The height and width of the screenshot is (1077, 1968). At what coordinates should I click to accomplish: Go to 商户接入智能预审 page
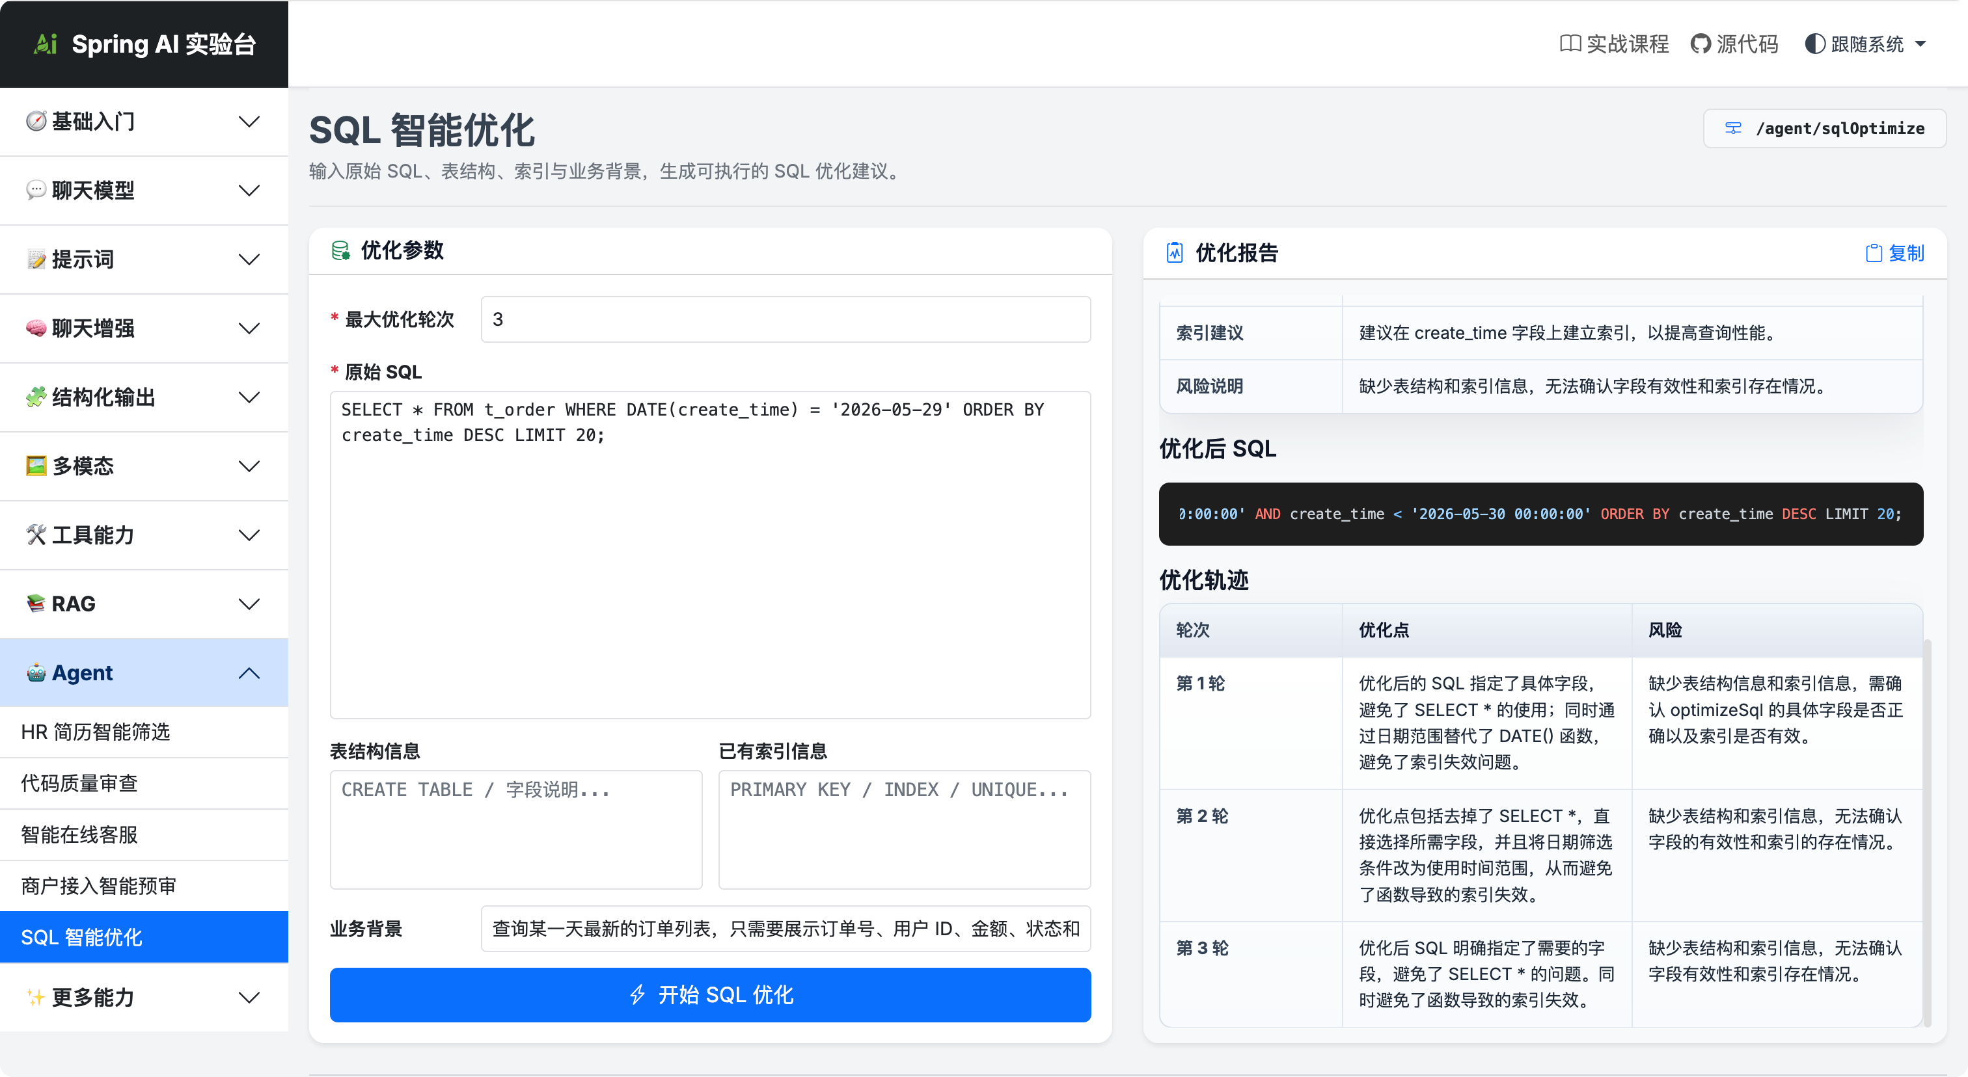(x=144, y=885)
